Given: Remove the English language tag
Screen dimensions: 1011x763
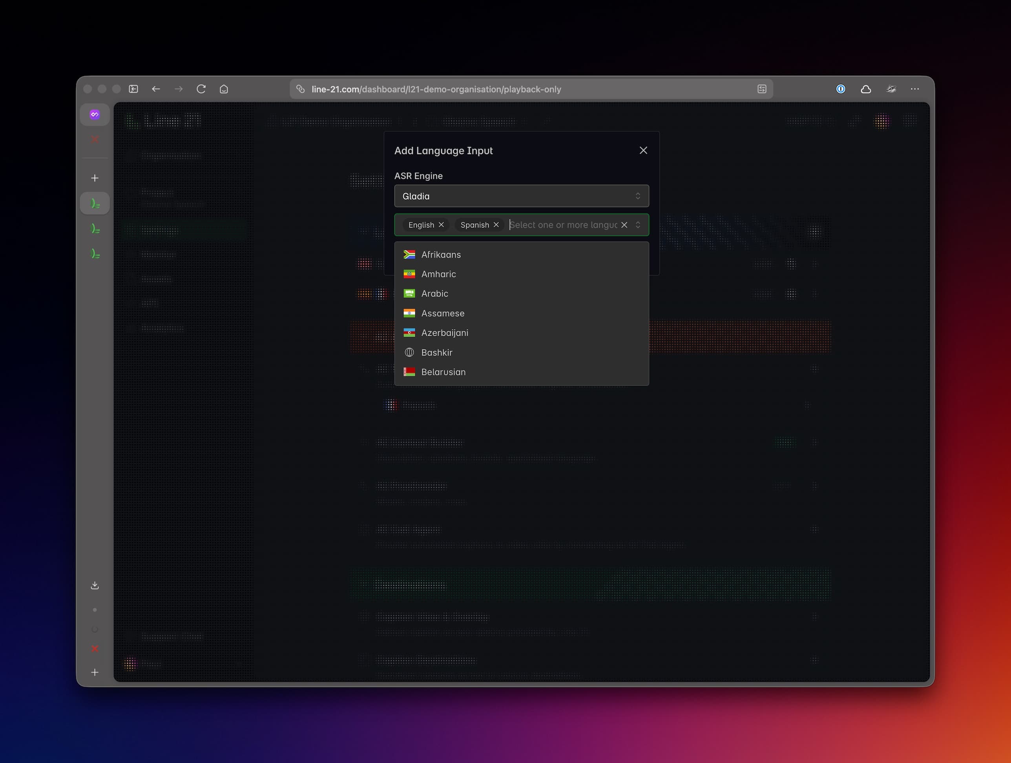Looking at the screenshot, I should pyautogui.click(x=441, y=225).
